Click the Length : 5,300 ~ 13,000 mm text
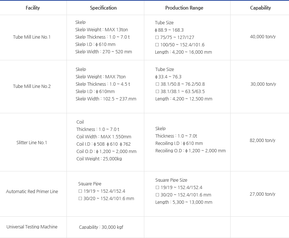289x238 pixels. (x=184, y=202)
